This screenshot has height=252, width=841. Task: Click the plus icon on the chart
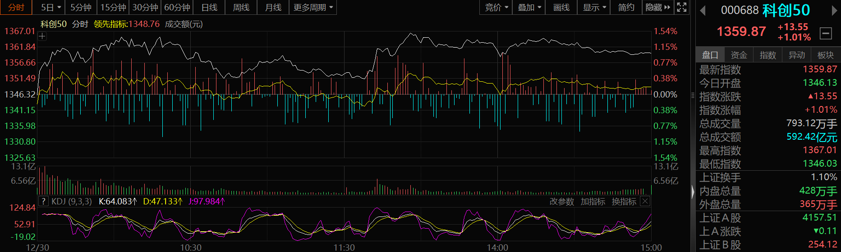pos(42,36)
